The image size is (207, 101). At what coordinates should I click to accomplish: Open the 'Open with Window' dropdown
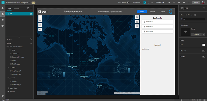pos(193,19)
